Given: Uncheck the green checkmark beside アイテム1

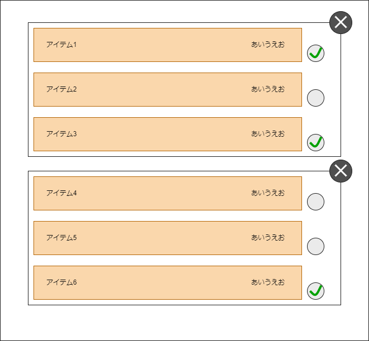Looking at the screenshot, I should click(x=315, y=53).
